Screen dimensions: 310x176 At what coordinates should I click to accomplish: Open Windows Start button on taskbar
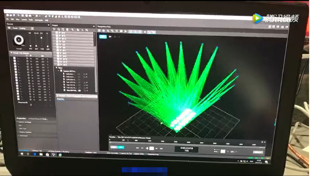pyautogui.click(x=22, y=154)
